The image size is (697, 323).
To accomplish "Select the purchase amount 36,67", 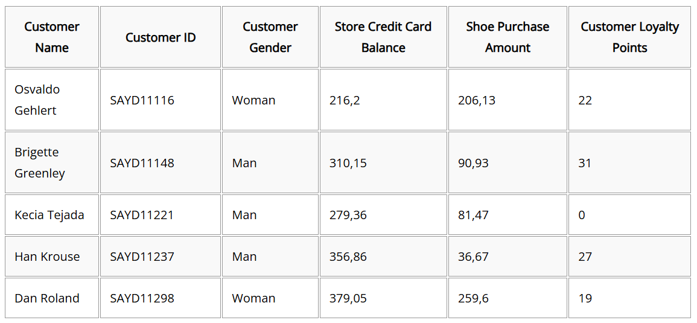I will click(473, 257).
